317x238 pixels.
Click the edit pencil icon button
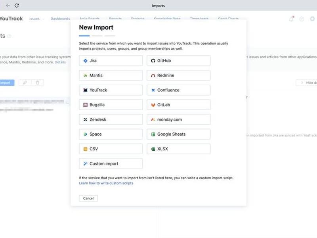[25, 83]
